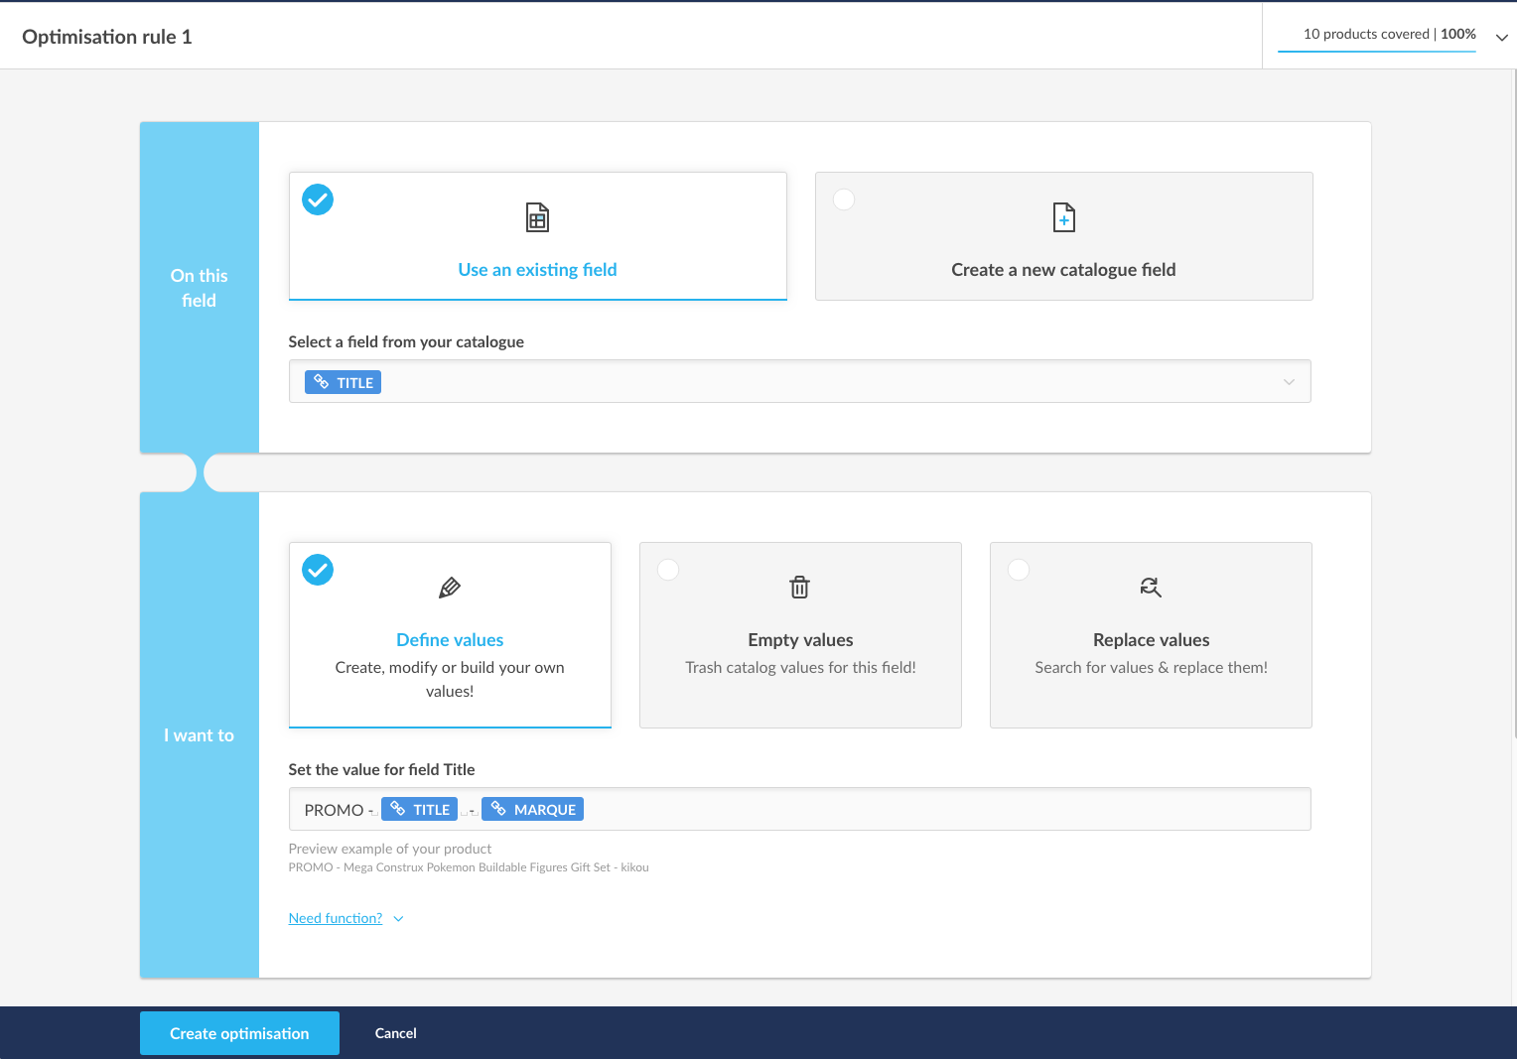Open the catalogue field dropdown arrow
This screenshot has width=1517, height=1059.
click(1289, 382)
